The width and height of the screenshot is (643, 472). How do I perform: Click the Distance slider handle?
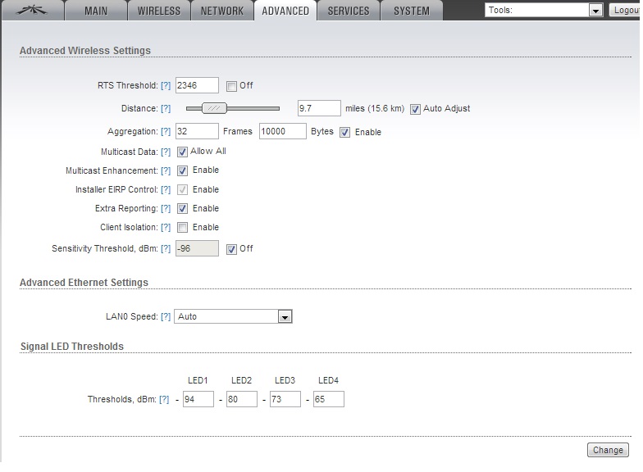coord(215,108)
